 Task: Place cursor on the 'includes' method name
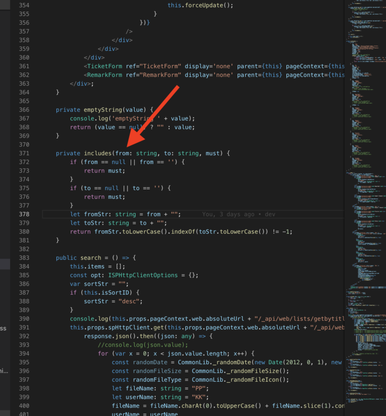98,153
